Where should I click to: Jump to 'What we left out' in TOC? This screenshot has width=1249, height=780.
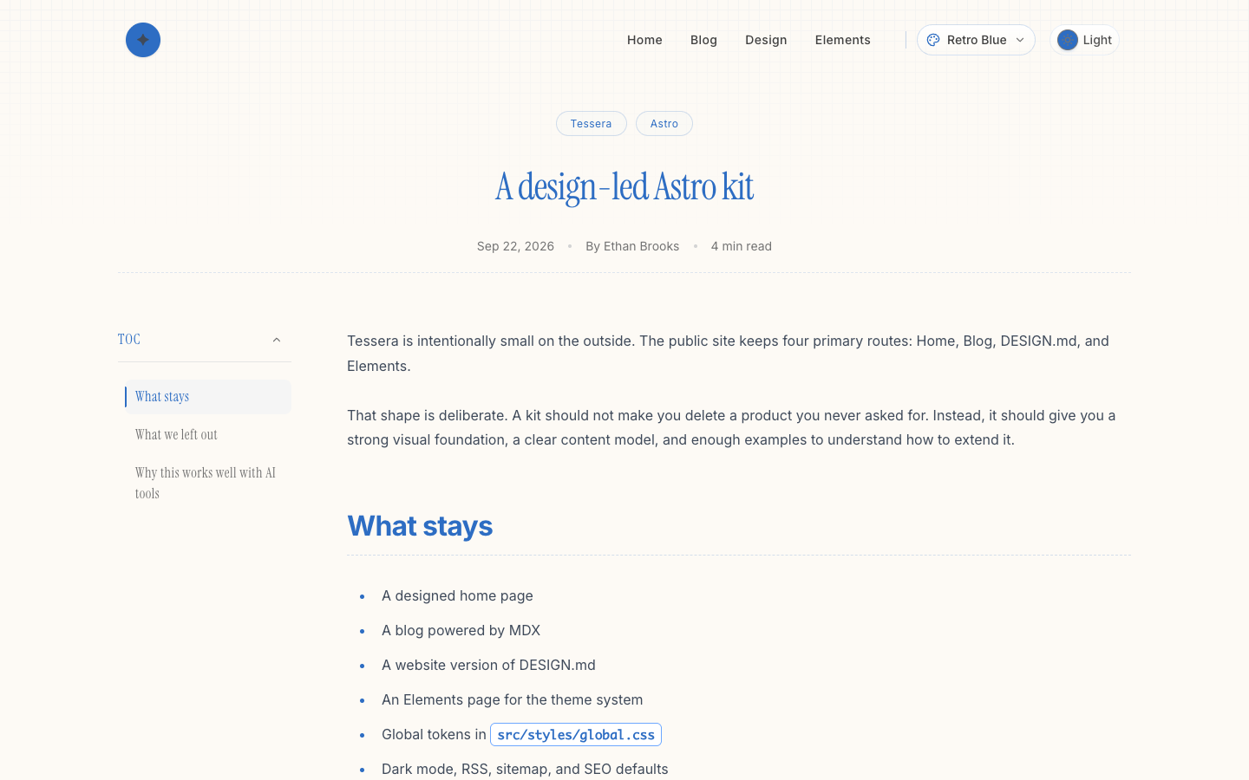click(x=208, y=435)
